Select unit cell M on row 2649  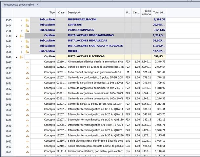tap(128, 72)
